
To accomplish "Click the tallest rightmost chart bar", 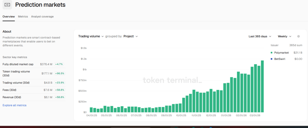I will click(262, 86).
